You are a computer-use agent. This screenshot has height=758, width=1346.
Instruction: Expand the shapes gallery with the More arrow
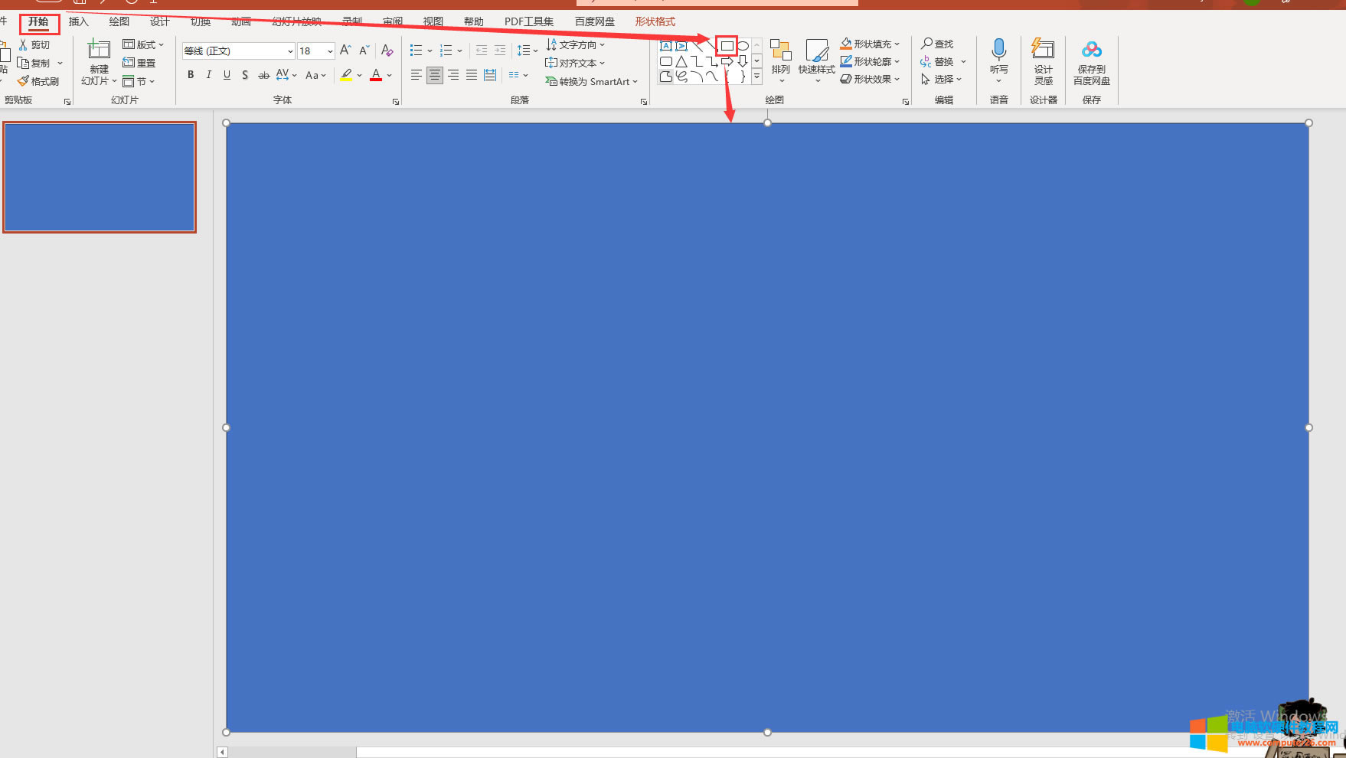pos(756,77)
